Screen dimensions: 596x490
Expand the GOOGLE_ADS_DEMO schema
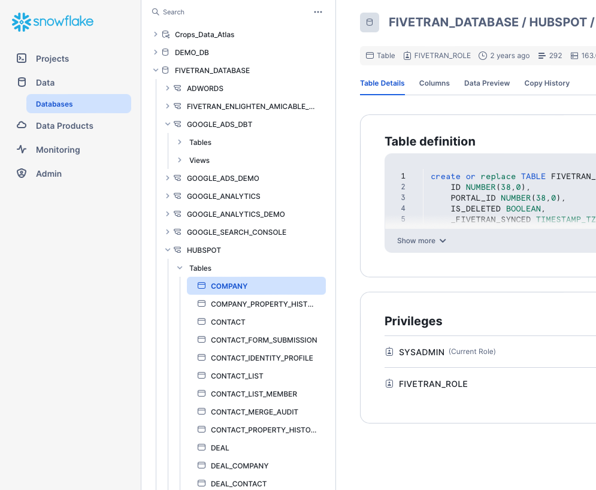(168, 178)
